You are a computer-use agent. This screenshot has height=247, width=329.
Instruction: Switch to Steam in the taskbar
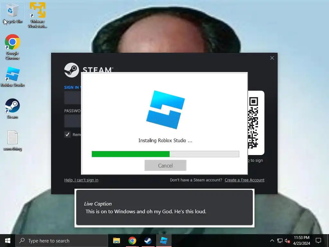(x=148, y=241)
